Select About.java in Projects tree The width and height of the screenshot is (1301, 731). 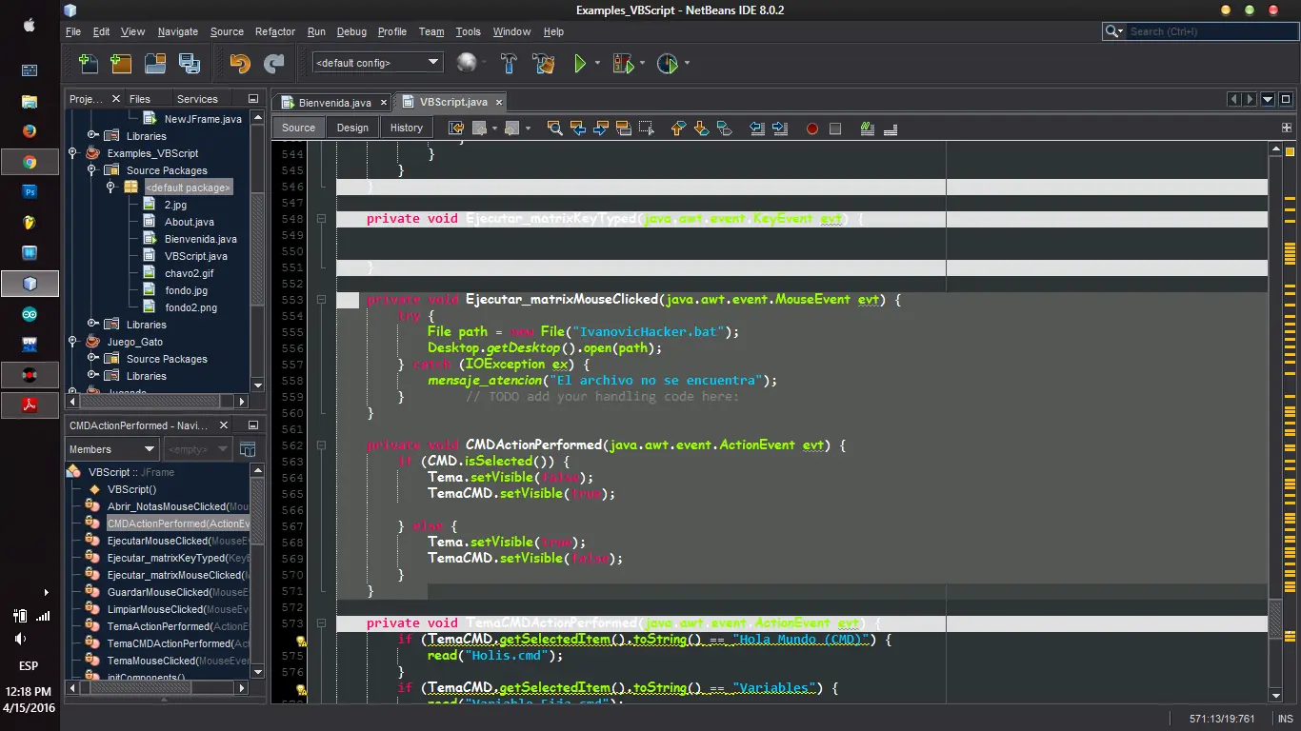[189, 222]
